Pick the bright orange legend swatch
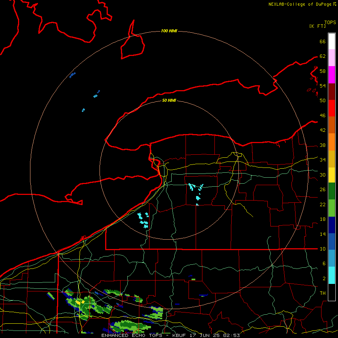 [332, 142]
